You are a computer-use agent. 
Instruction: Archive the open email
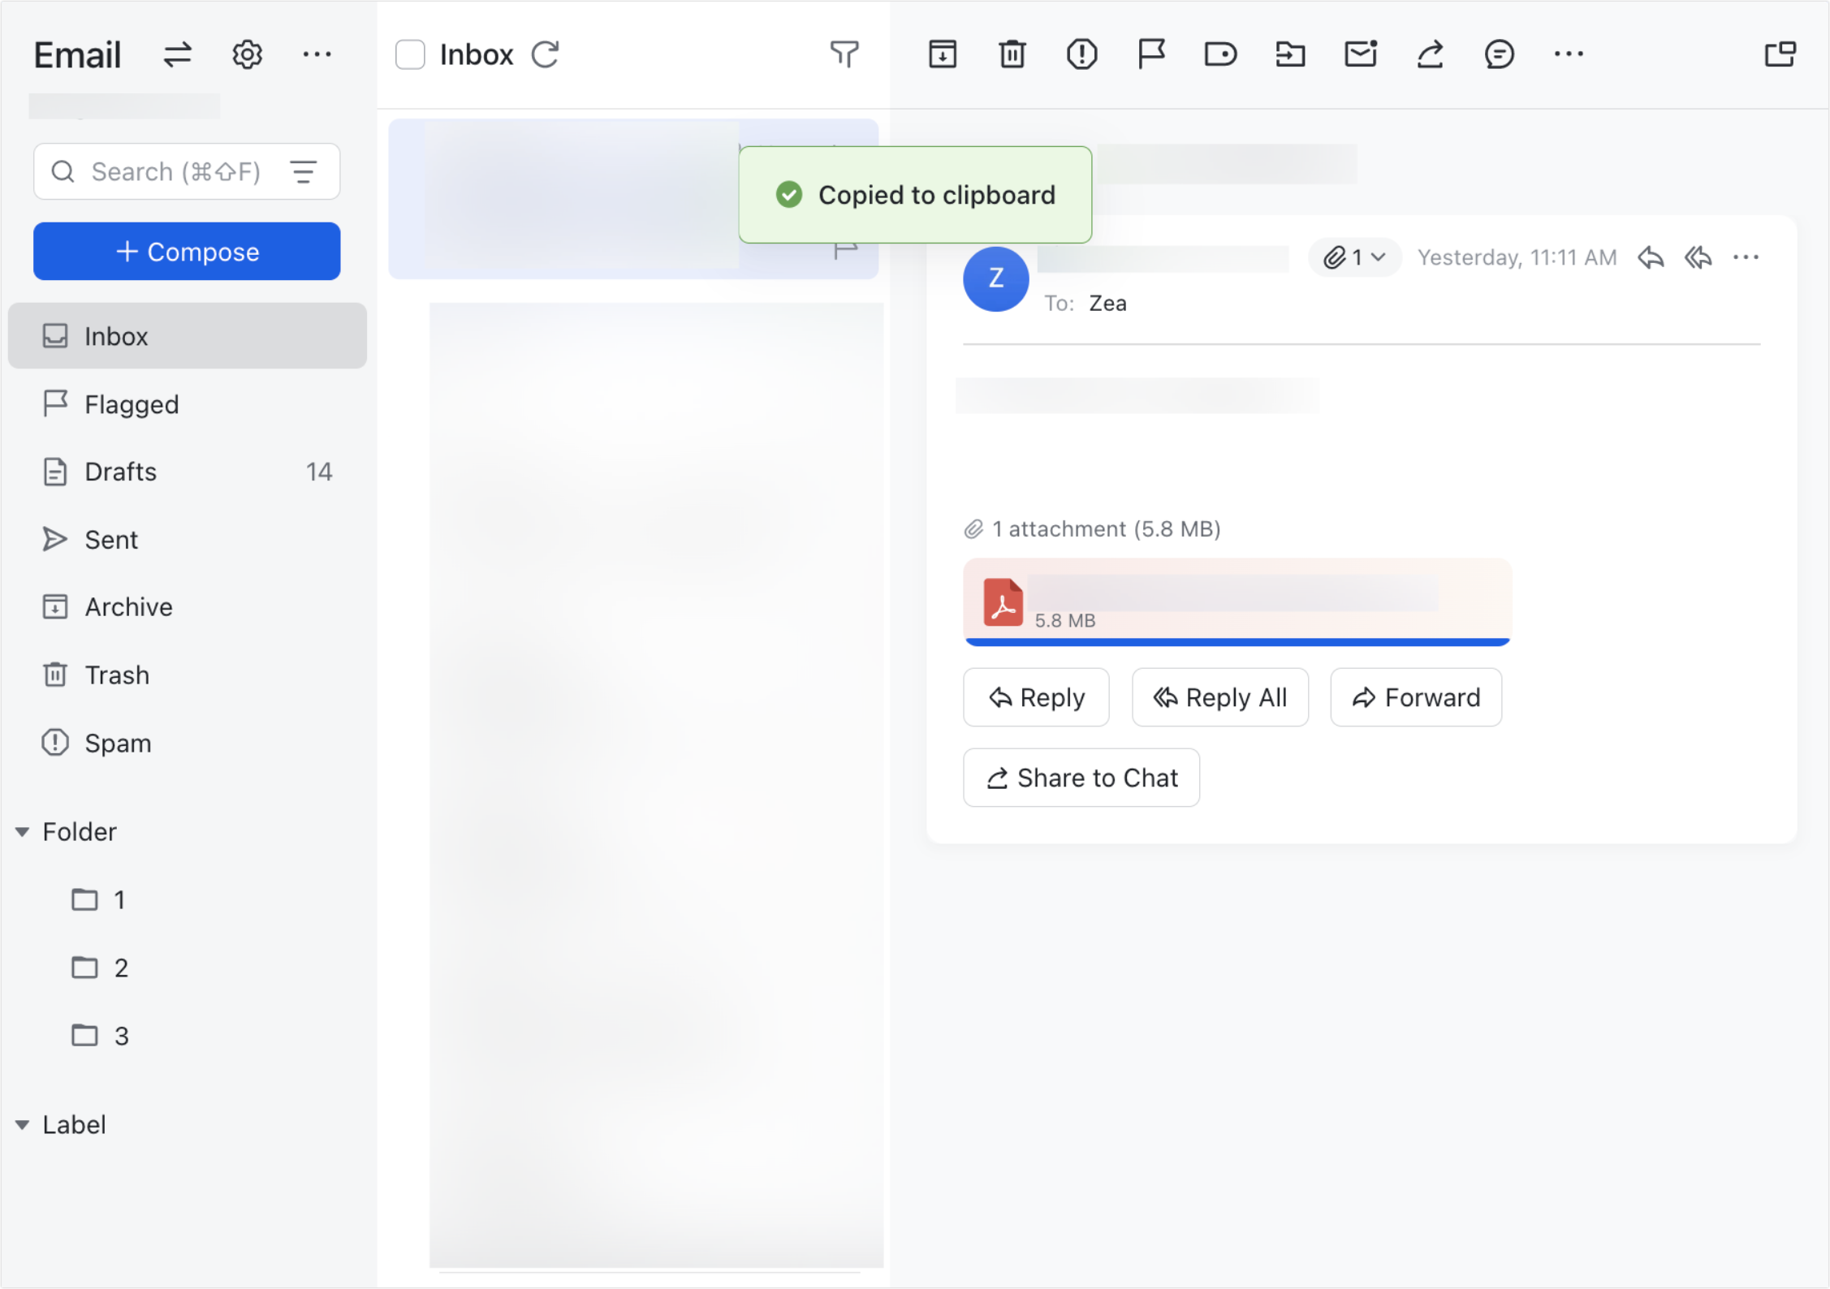[x=942, y=54]
